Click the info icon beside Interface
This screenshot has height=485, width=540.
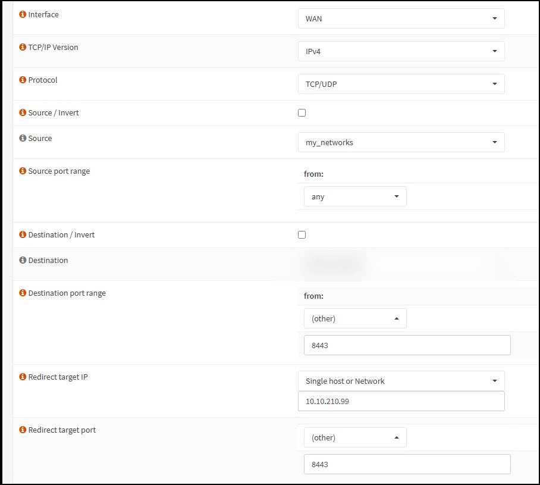23,15
